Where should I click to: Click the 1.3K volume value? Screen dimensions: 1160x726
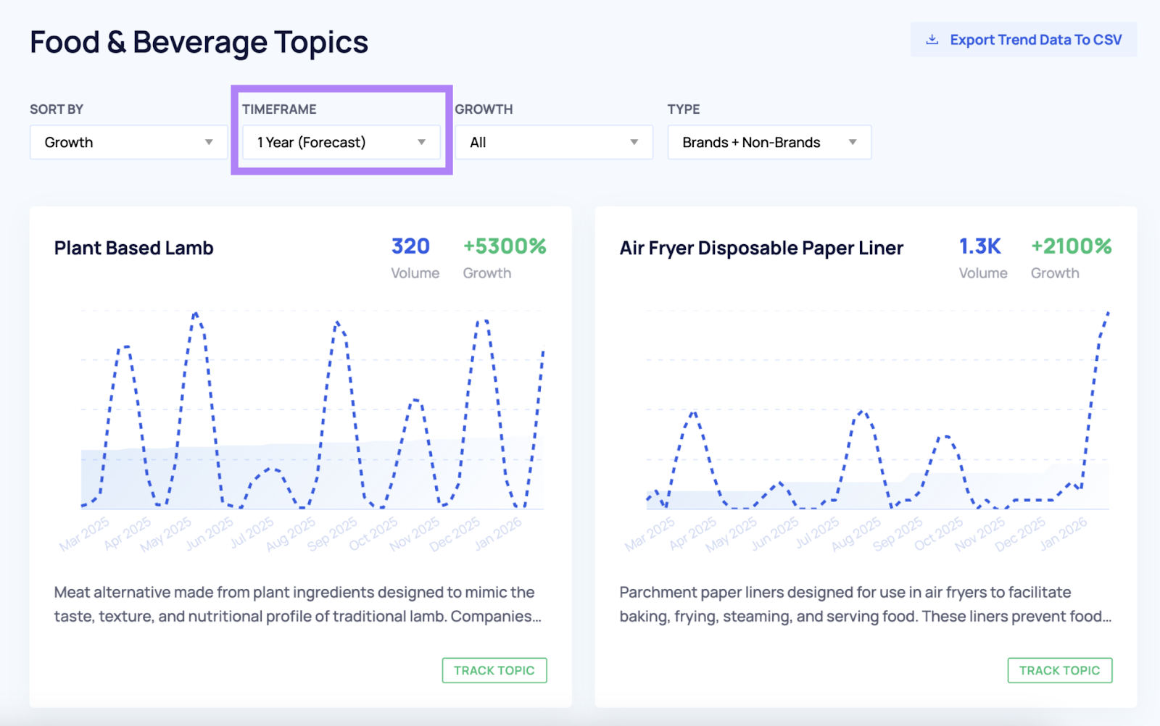pyautogui.click(x=980, y=246)
